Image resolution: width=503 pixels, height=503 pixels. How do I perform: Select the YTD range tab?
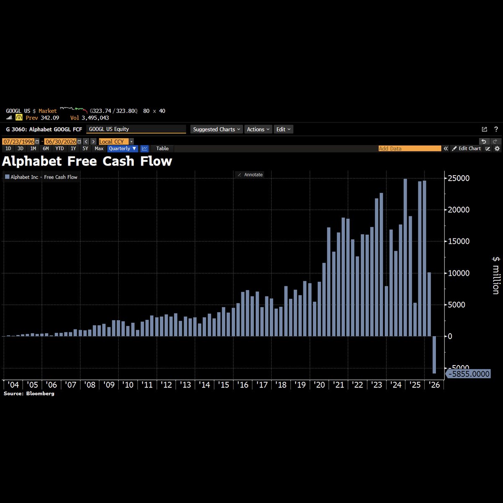tap(60, 148)
